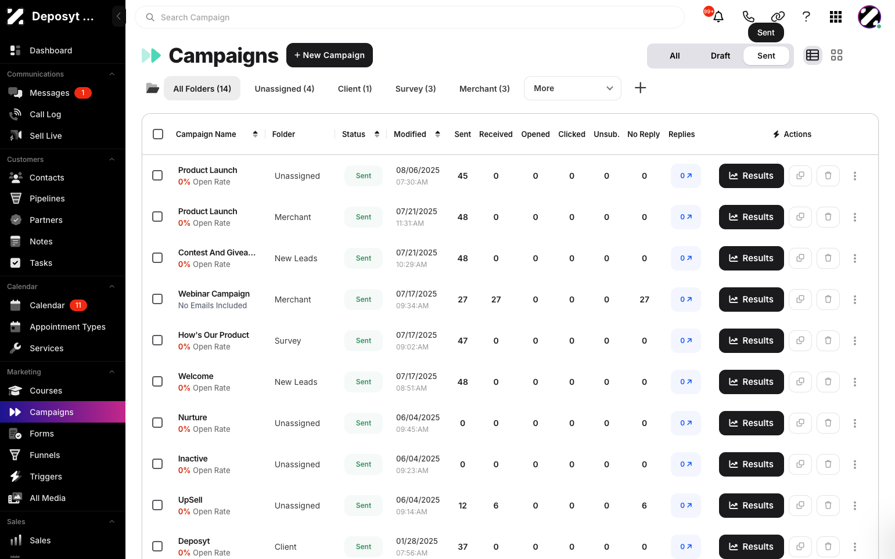Open the help question mark
The image size is (895, 559).
(806, 17)
